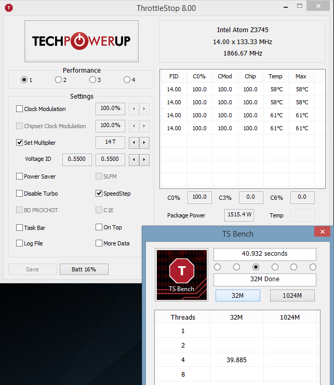The image size is (334, 385).
Task: Start the 32M benchmark in TS Bench
Action: point(238,295)
